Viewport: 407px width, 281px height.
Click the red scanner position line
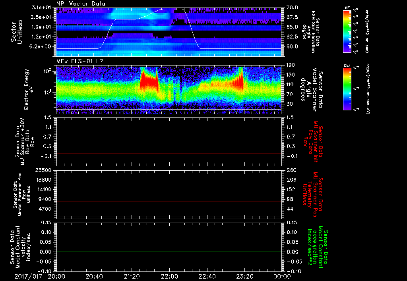169,202
